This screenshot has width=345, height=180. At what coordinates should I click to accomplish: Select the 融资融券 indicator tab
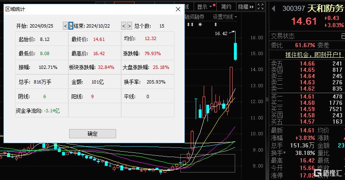point(195,17)
